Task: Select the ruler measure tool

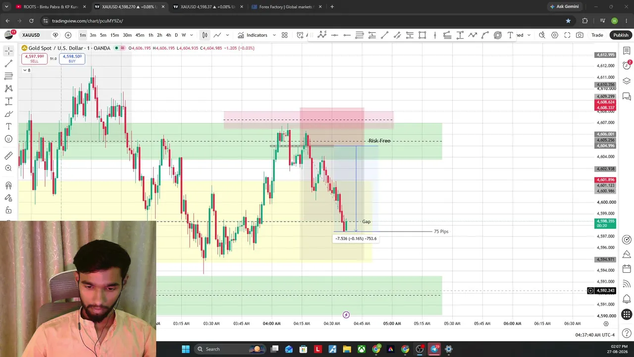Action: point(8,156)
